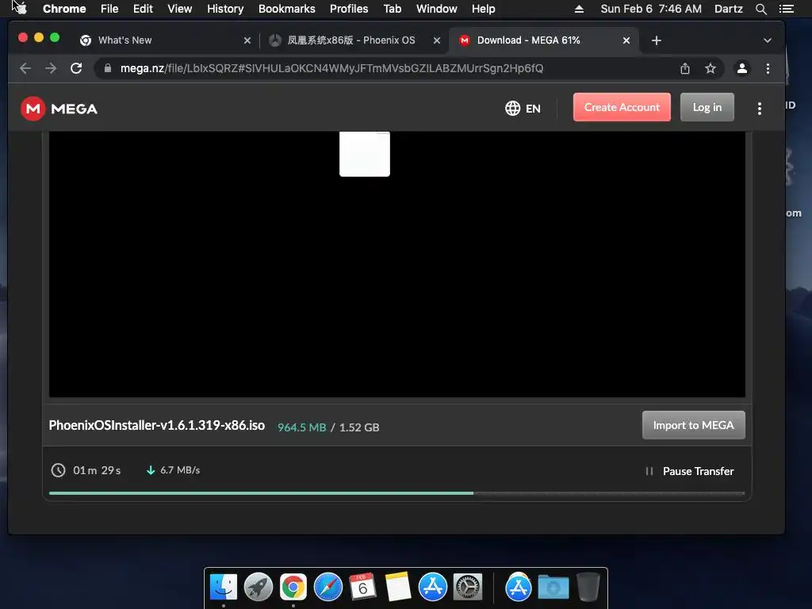
Task: Click the date and time in menu bar
Action: point(651,9)
